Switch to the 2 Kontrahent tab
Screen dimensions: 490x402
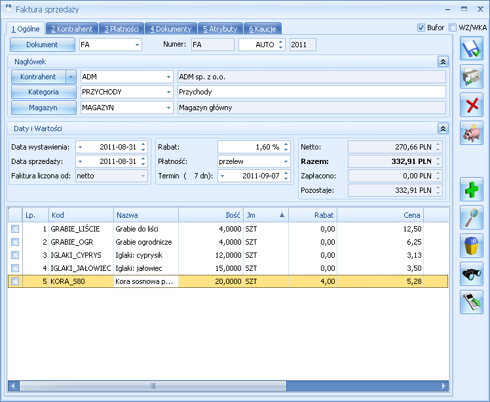click(72, 29)
